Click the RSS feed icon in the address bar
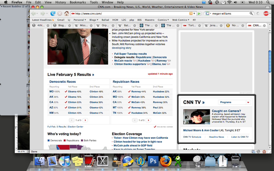 tap(191, 13)
